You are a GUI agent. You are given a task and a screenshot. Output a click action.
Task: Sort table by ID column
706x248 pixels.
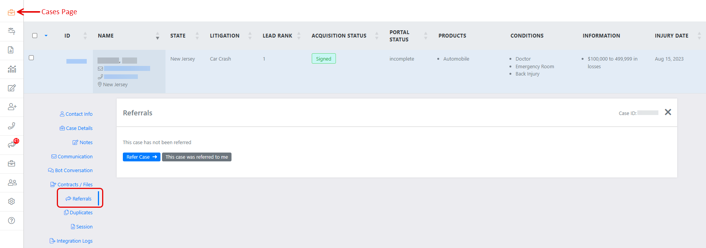point(85,36)
